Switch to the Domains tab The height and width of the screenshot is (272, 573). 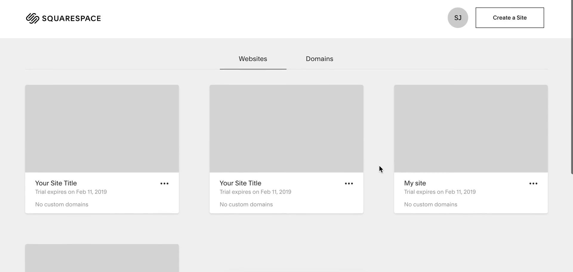[x=319, y=59]
